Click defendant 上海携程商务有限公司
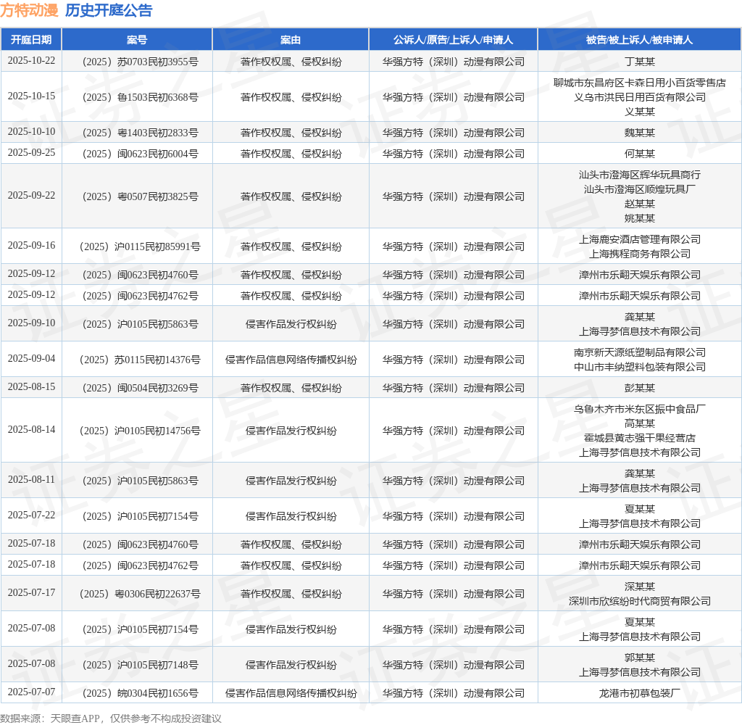Viewport: 742px width, 725px height. point(639,254)
